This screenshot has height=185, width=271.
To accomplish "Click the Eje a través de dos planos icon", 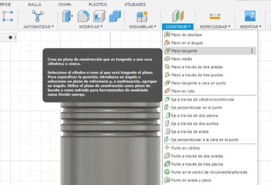I will (x=167, y=115).
